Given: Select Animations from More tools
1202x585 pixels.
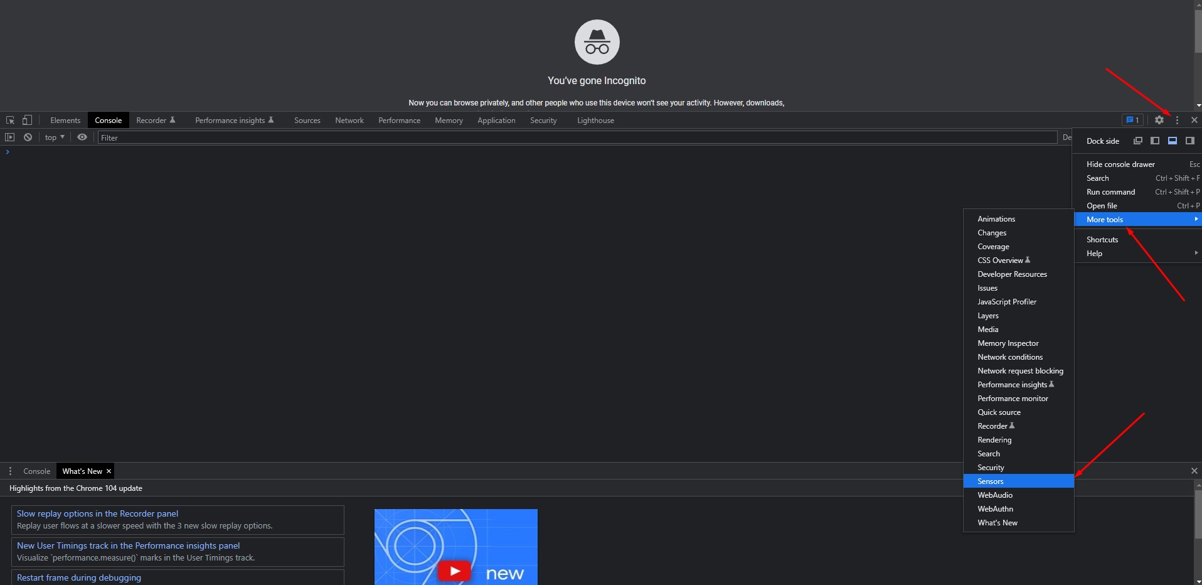Looking at the screenshot, I should (x=1019, y=218).
